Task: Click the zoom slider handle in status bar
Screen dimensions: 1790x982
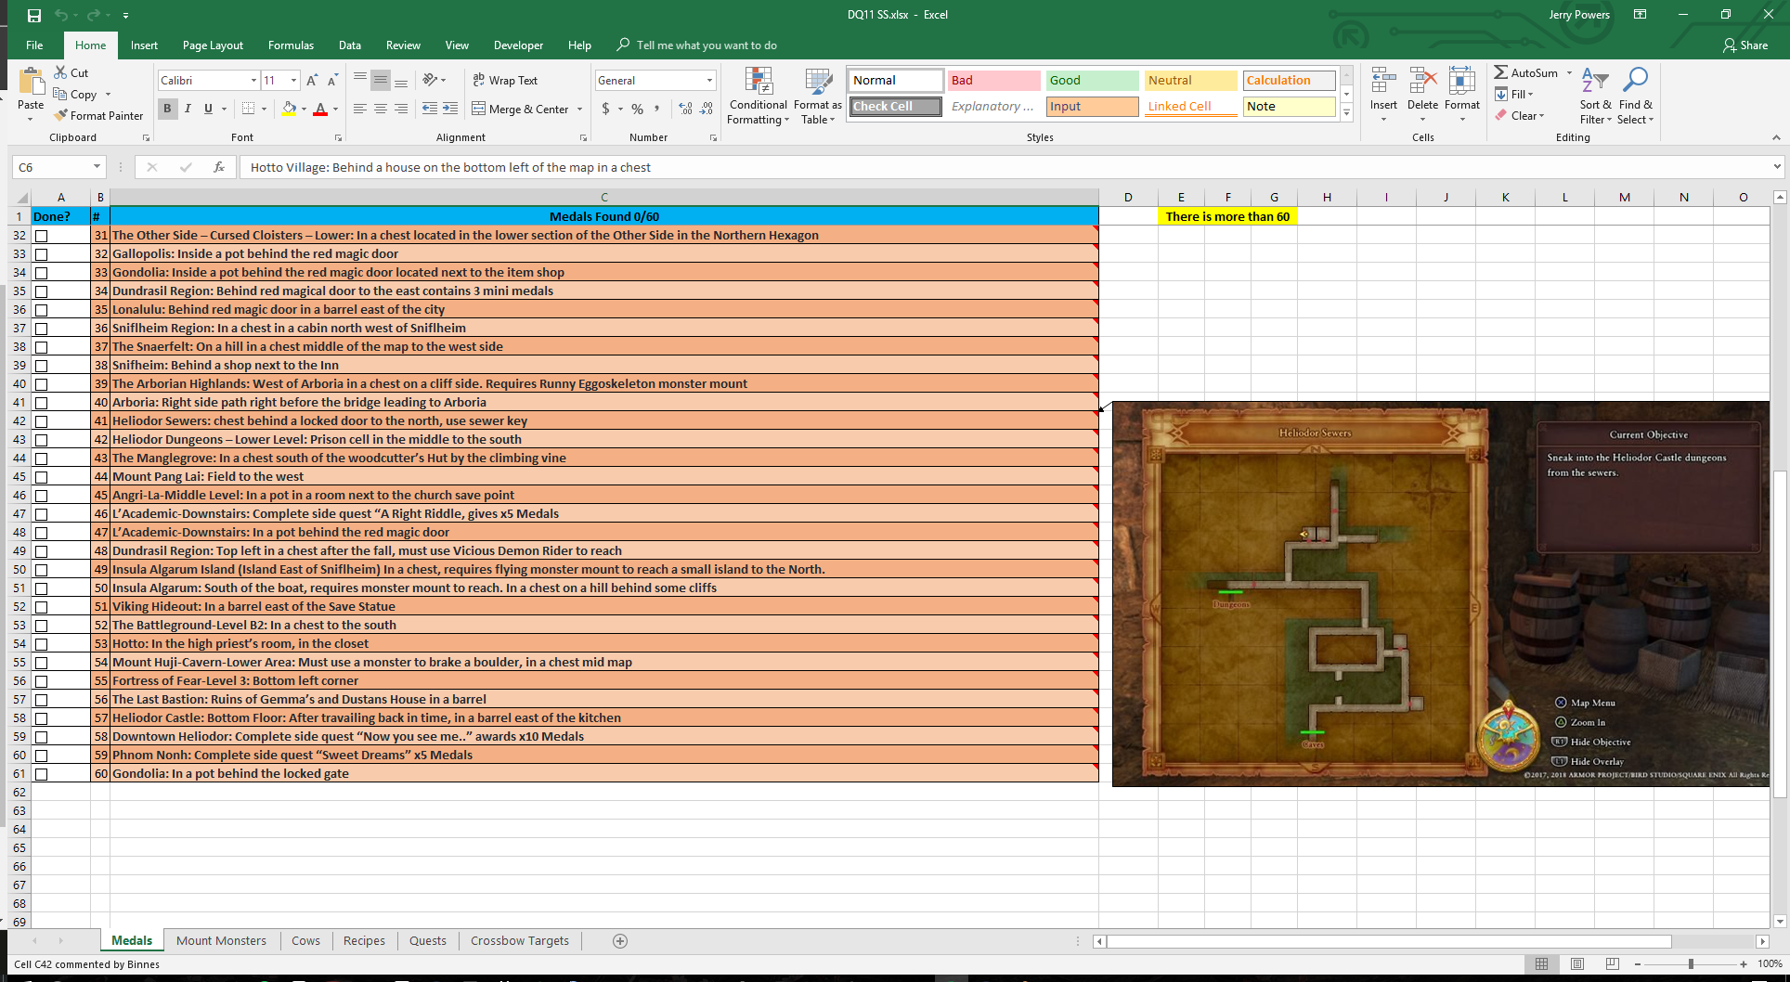Action: point(1691,964)
